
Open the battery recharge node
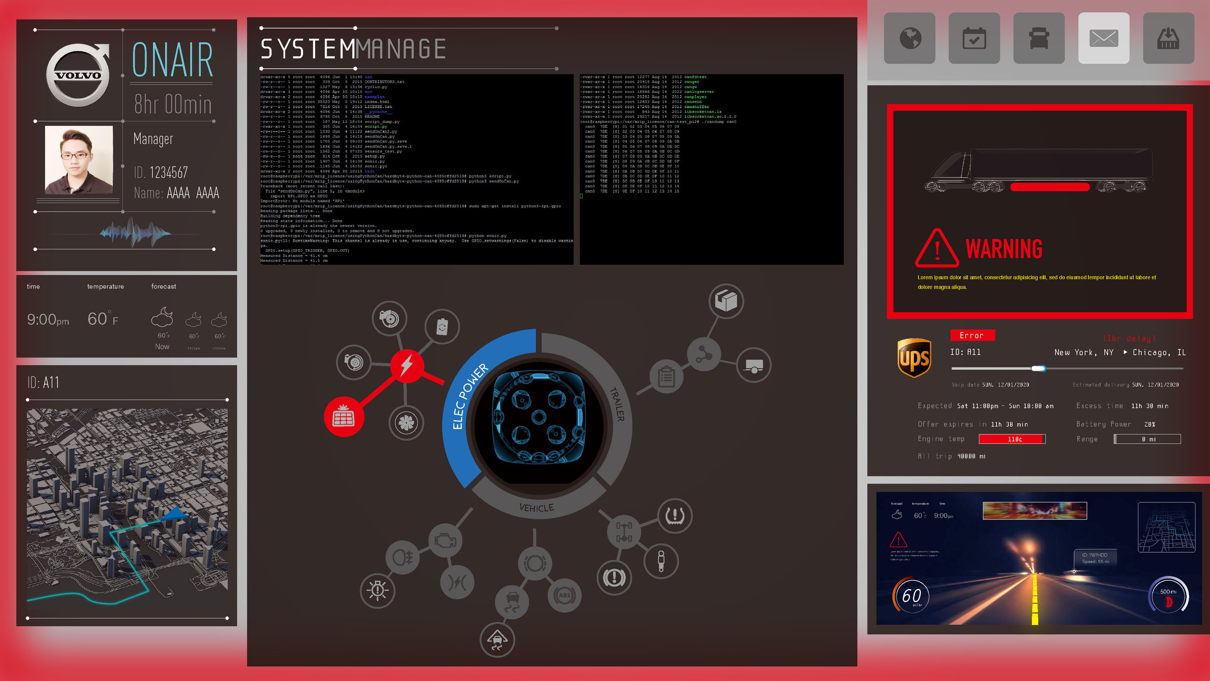pos(442,327)
